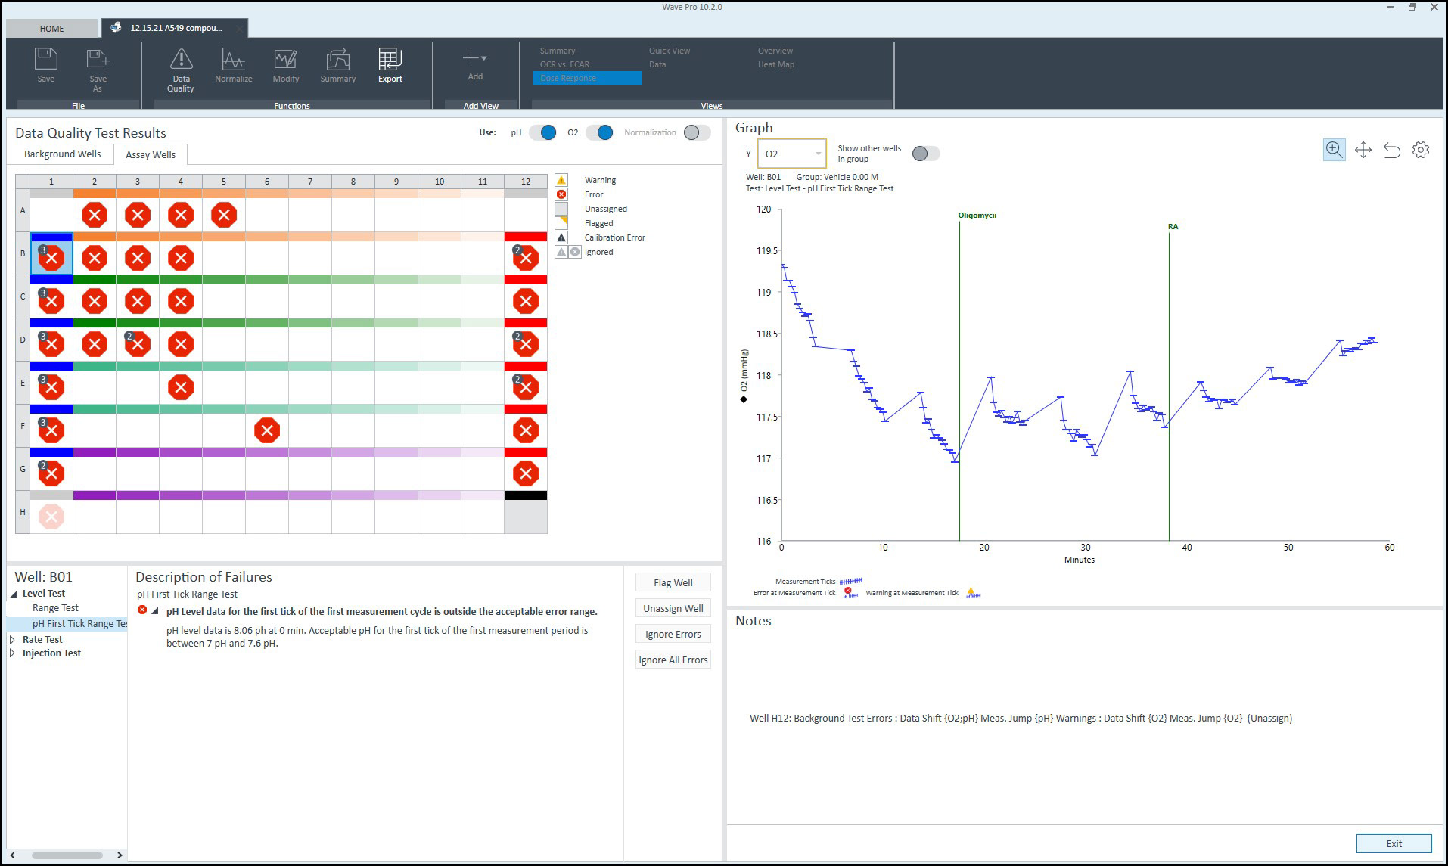This screenshot has height=866, width=1448.
Task: Open graph settings gear
Action: tap(1421, 150)
